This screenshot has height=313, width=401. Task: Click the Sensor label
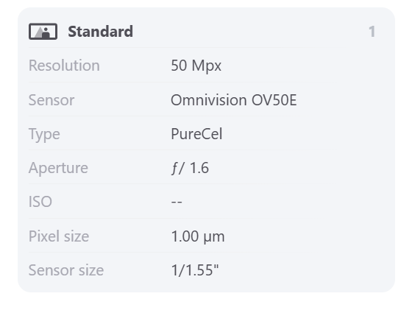(52, 100)
